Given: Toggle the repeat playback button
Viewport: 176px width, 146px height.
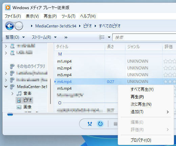Looking at the screenshot, I should pos(100,124).
